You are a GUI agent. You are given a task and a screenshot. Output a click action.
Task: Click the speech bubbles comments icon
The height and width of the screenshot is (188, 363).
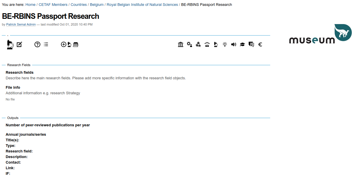251,45
